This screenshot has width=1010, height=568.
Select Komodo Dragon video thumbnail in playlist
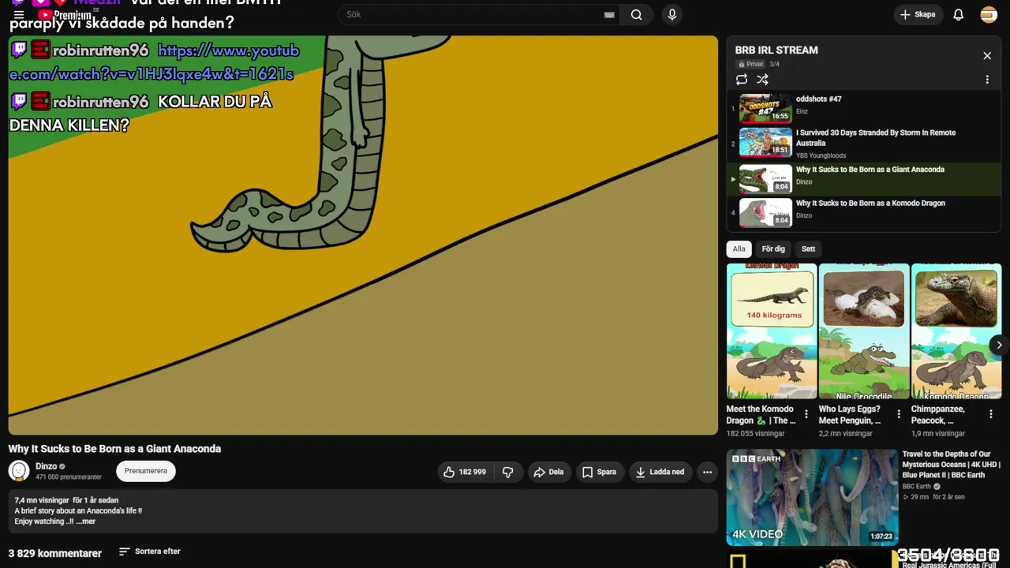(765, 212)
